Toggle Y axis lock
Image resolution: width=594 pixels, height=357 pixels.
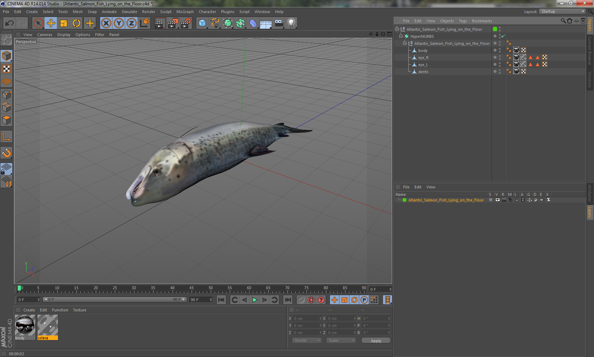(x=119, y=23)
